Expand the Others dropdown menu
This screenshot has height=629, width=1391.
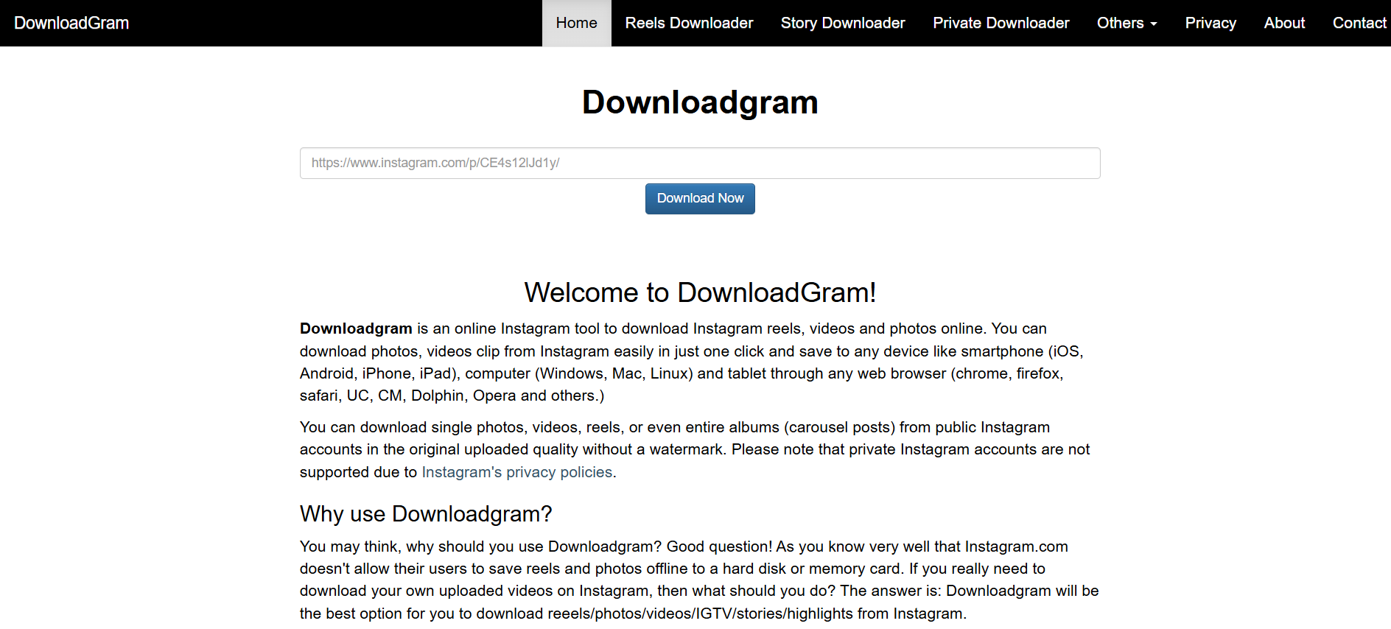(1127, 23)
